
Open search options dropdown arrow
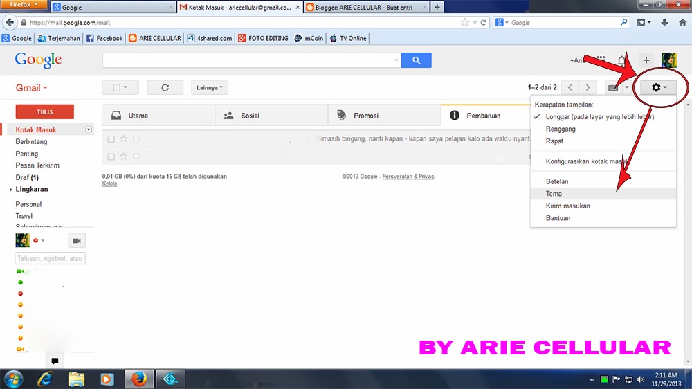point(397,60)
